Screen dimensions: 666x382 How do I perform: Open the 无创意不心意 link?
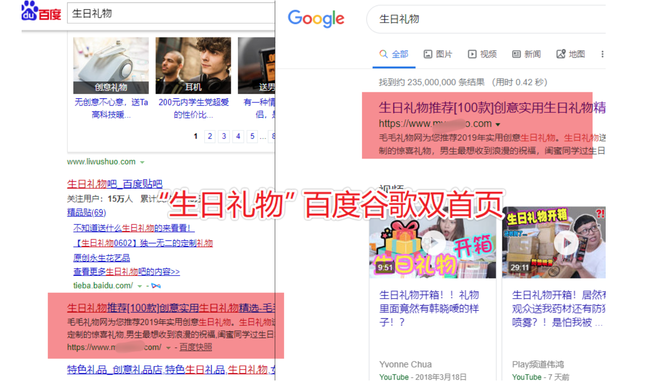(111, 108)
